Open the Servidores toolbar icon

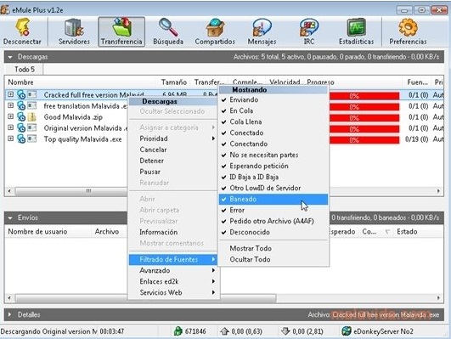(74, 27)
